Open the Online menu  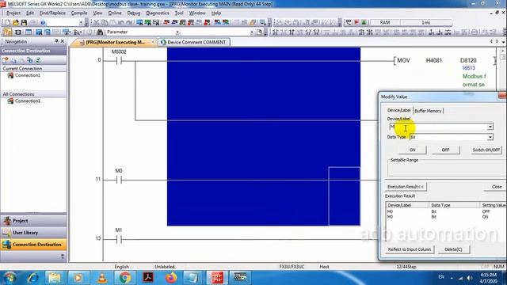click(115, 13)
